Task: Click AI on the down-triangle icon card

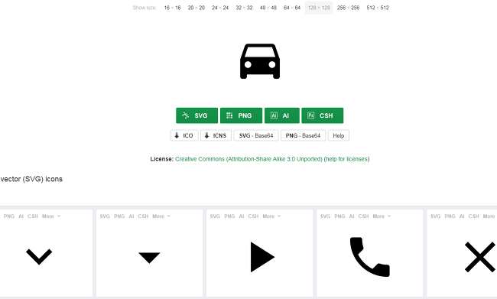Action: (132, 216)
